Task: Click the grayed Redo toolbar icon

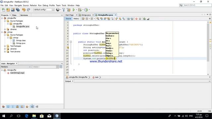Action: coord(28,10)
